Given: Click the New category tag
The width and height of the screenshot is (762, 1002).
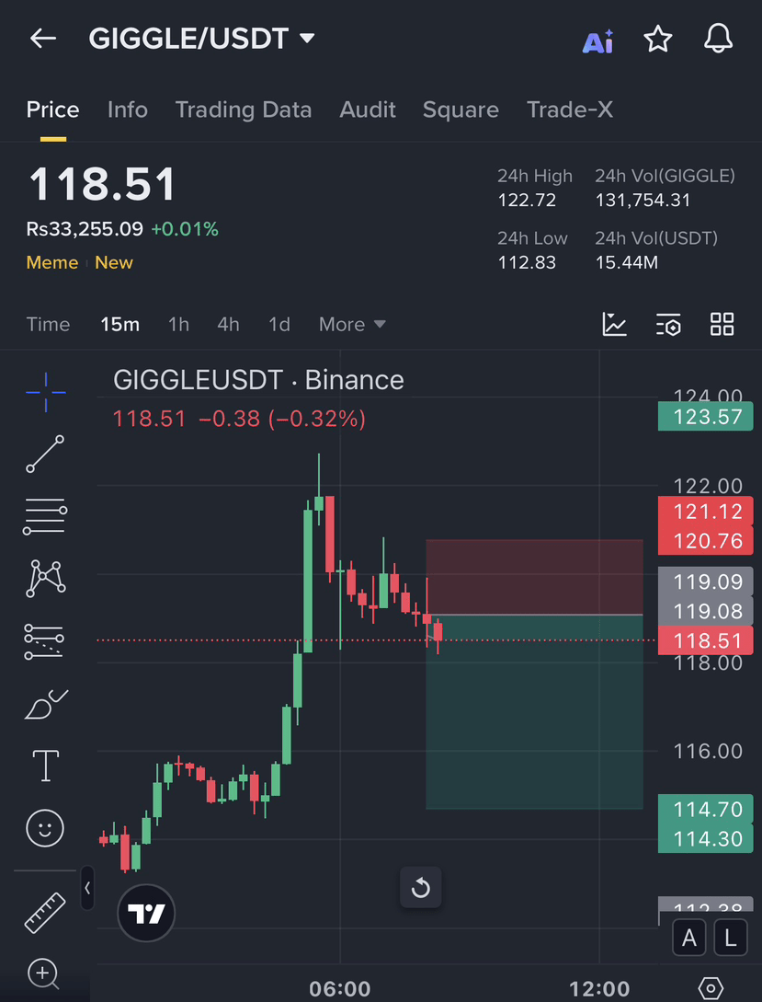Looking at the screenshot, I should [114, 262].
